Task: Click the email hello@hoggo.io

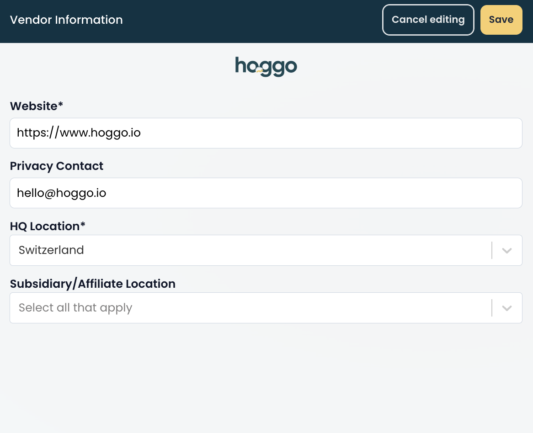Action: coord(61,193)
